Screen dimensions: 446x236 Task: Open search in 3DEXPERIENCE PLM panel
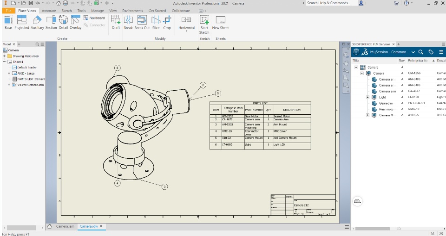(x=421, y=52)
